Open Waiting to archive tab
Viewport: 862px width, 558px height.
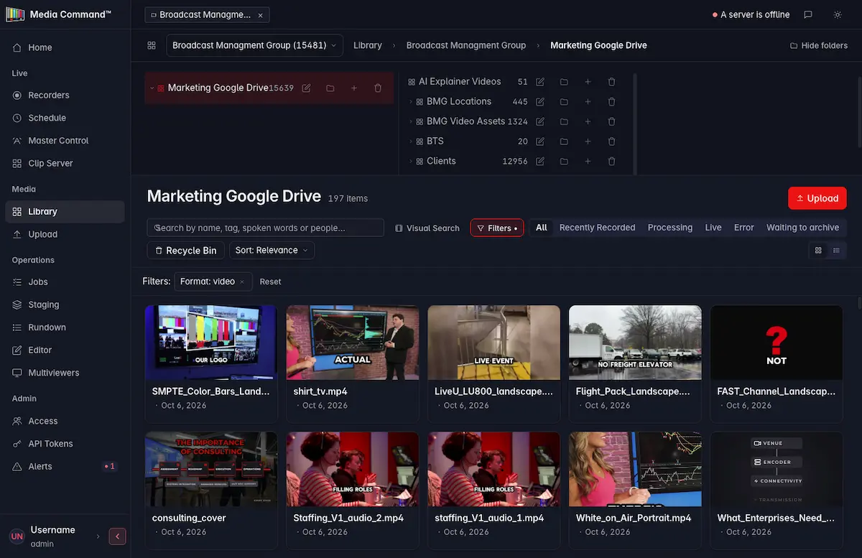802,228
